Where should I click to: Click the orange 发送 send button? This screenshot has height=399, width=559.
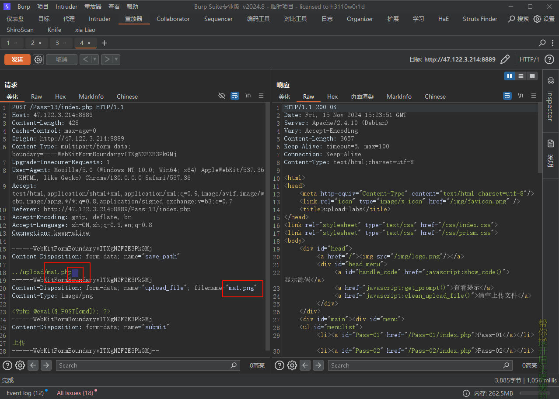coord(17,59)
